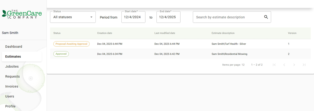Go to last page pagination icon
This screenshot has height=111, width=314.
coord(304,65)
